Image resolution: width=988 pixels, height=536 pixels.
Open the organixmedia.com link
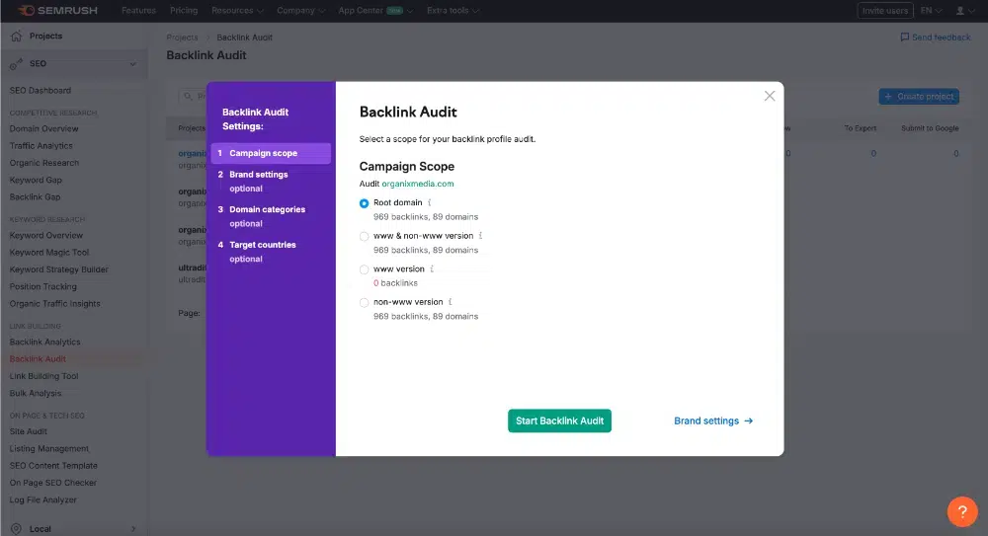(x=418, y=184)
